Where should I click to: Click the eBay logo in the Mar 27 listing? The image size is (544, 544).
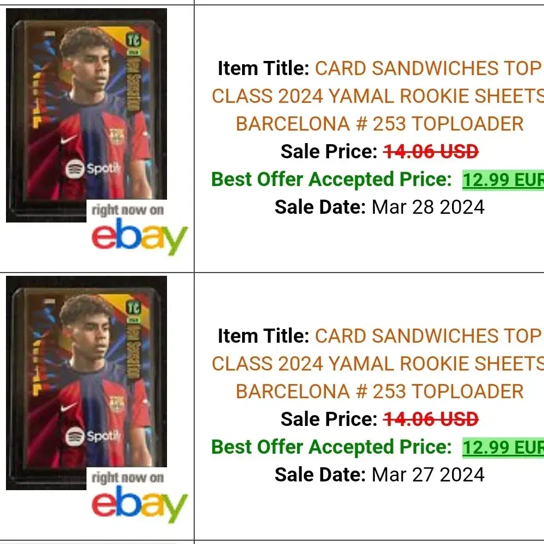click(139, 504)
